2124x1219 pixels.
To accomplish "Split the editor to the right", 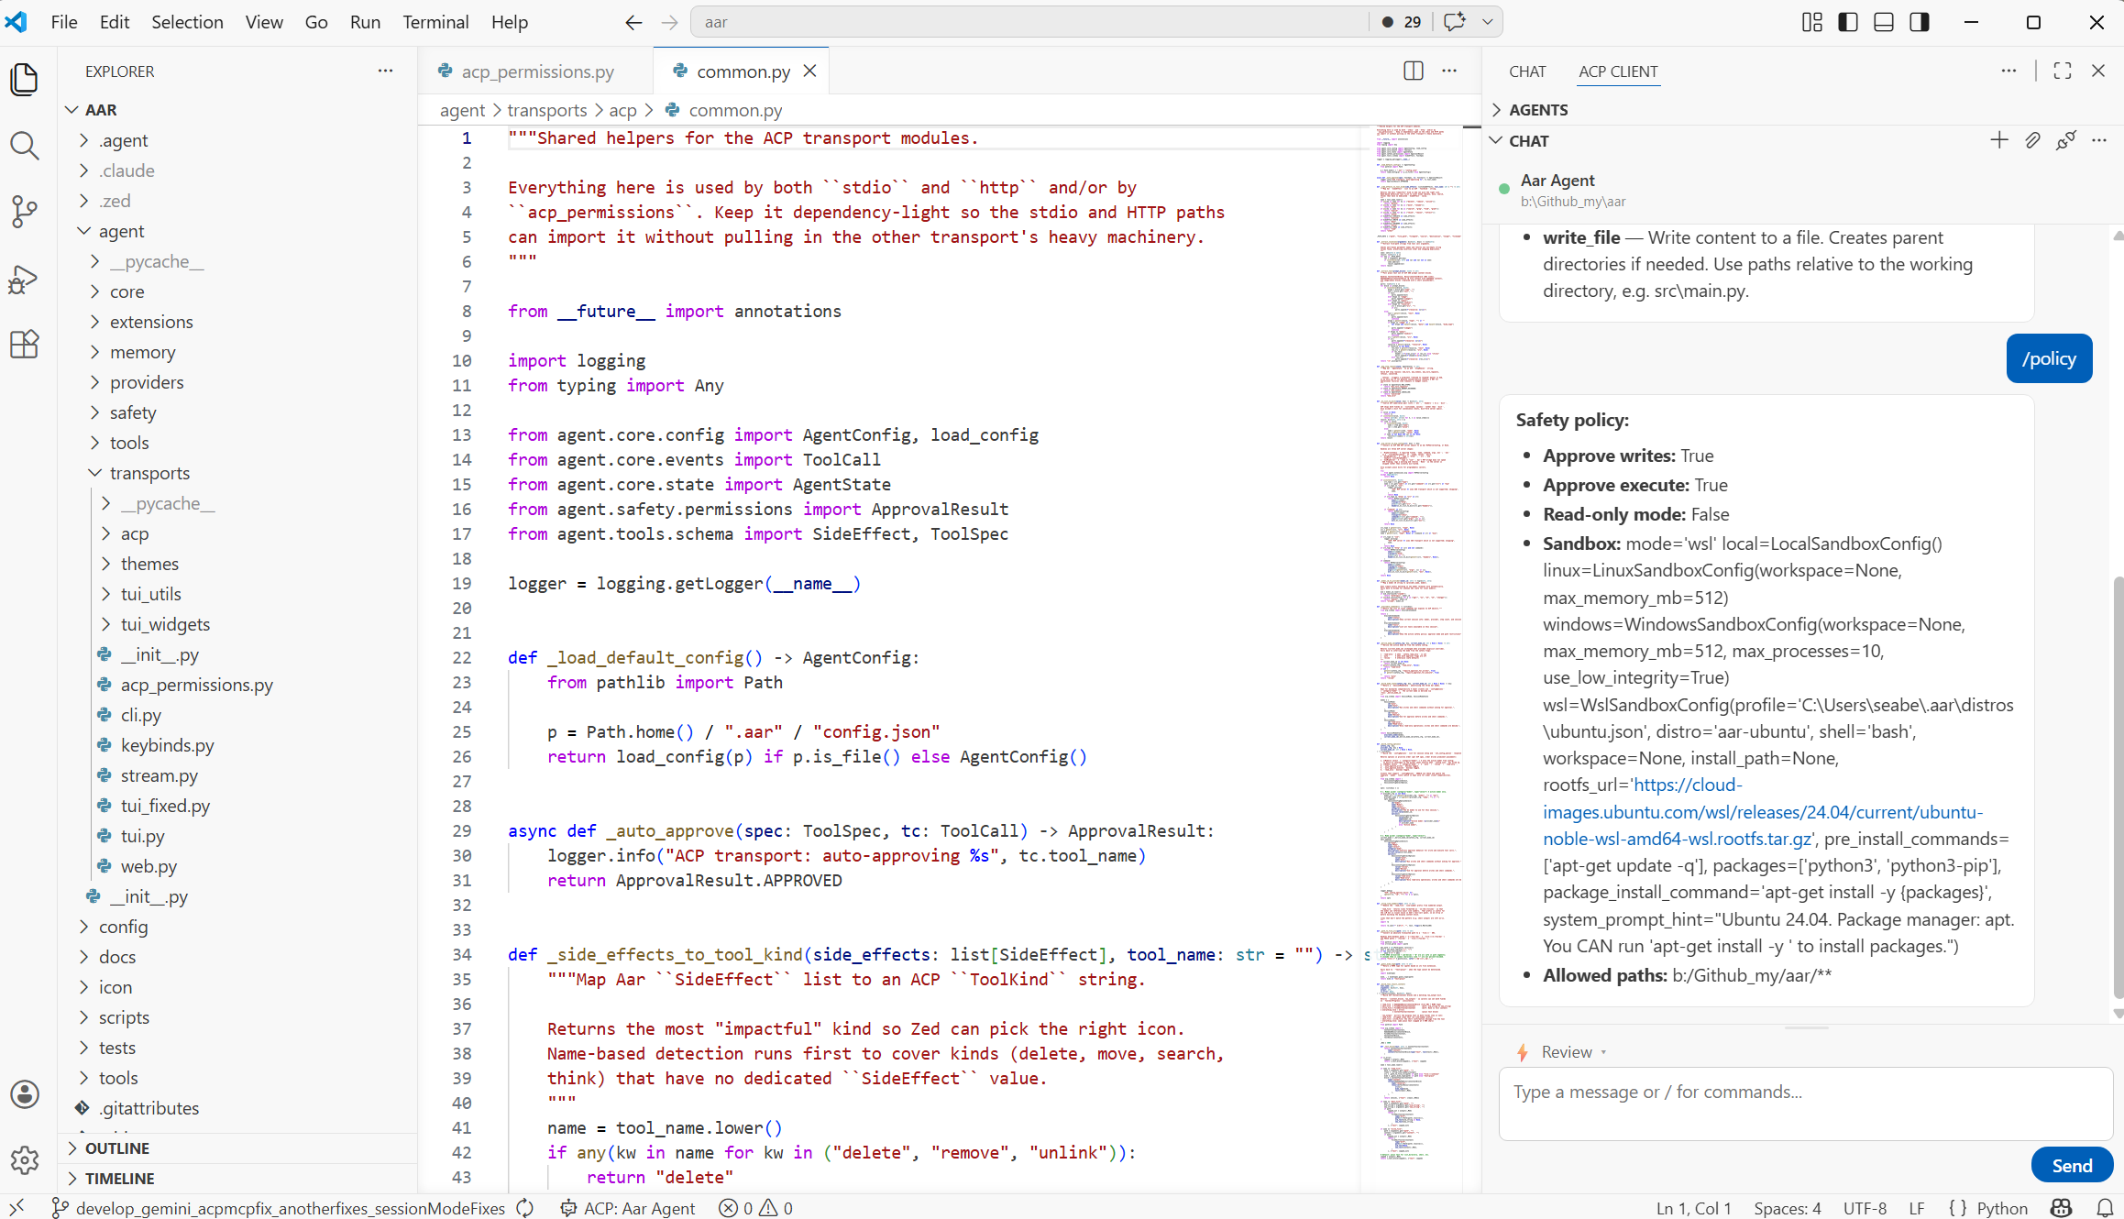I will point(1414,71).
